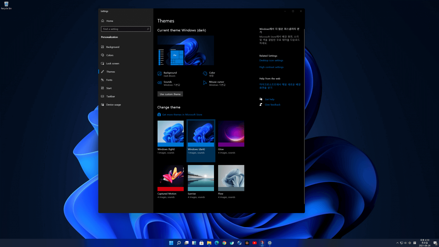Image resolution: width=439 pixels, height=247 pixels.
Task: Select the Captured Motion theme
Action: click(171, 182)
